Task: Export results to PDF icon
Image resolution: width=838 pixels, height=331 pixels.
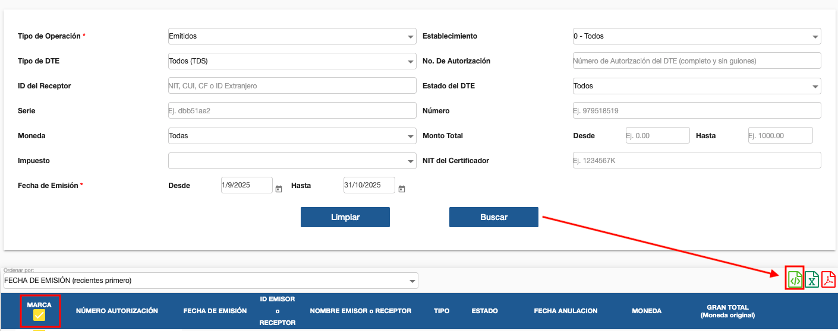Action: click(x=828, y=279)
